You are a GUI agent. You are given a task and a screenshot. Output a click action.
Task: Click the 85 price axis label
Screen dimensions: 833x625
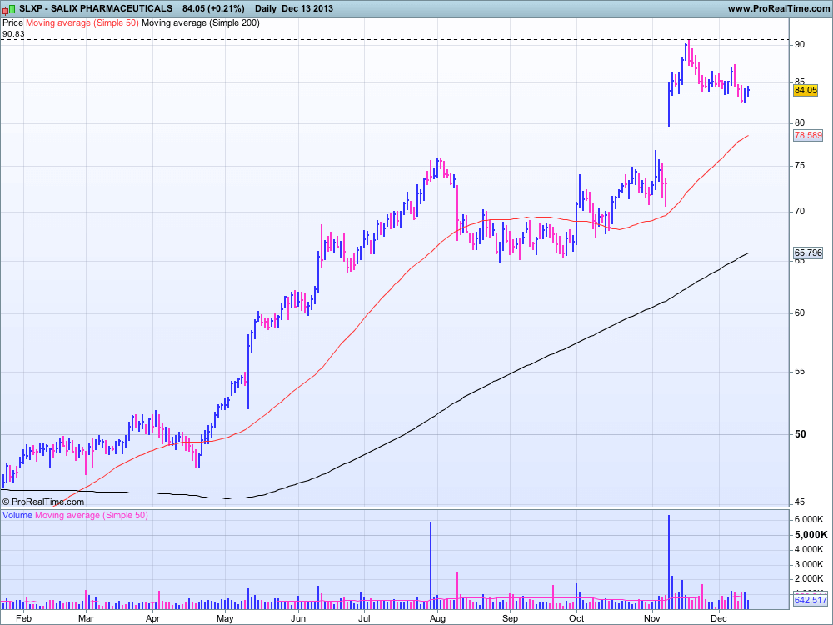pos(800,82)
